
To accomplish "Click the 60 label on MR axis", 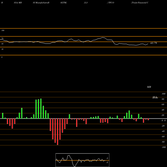I will coord(163,105).
